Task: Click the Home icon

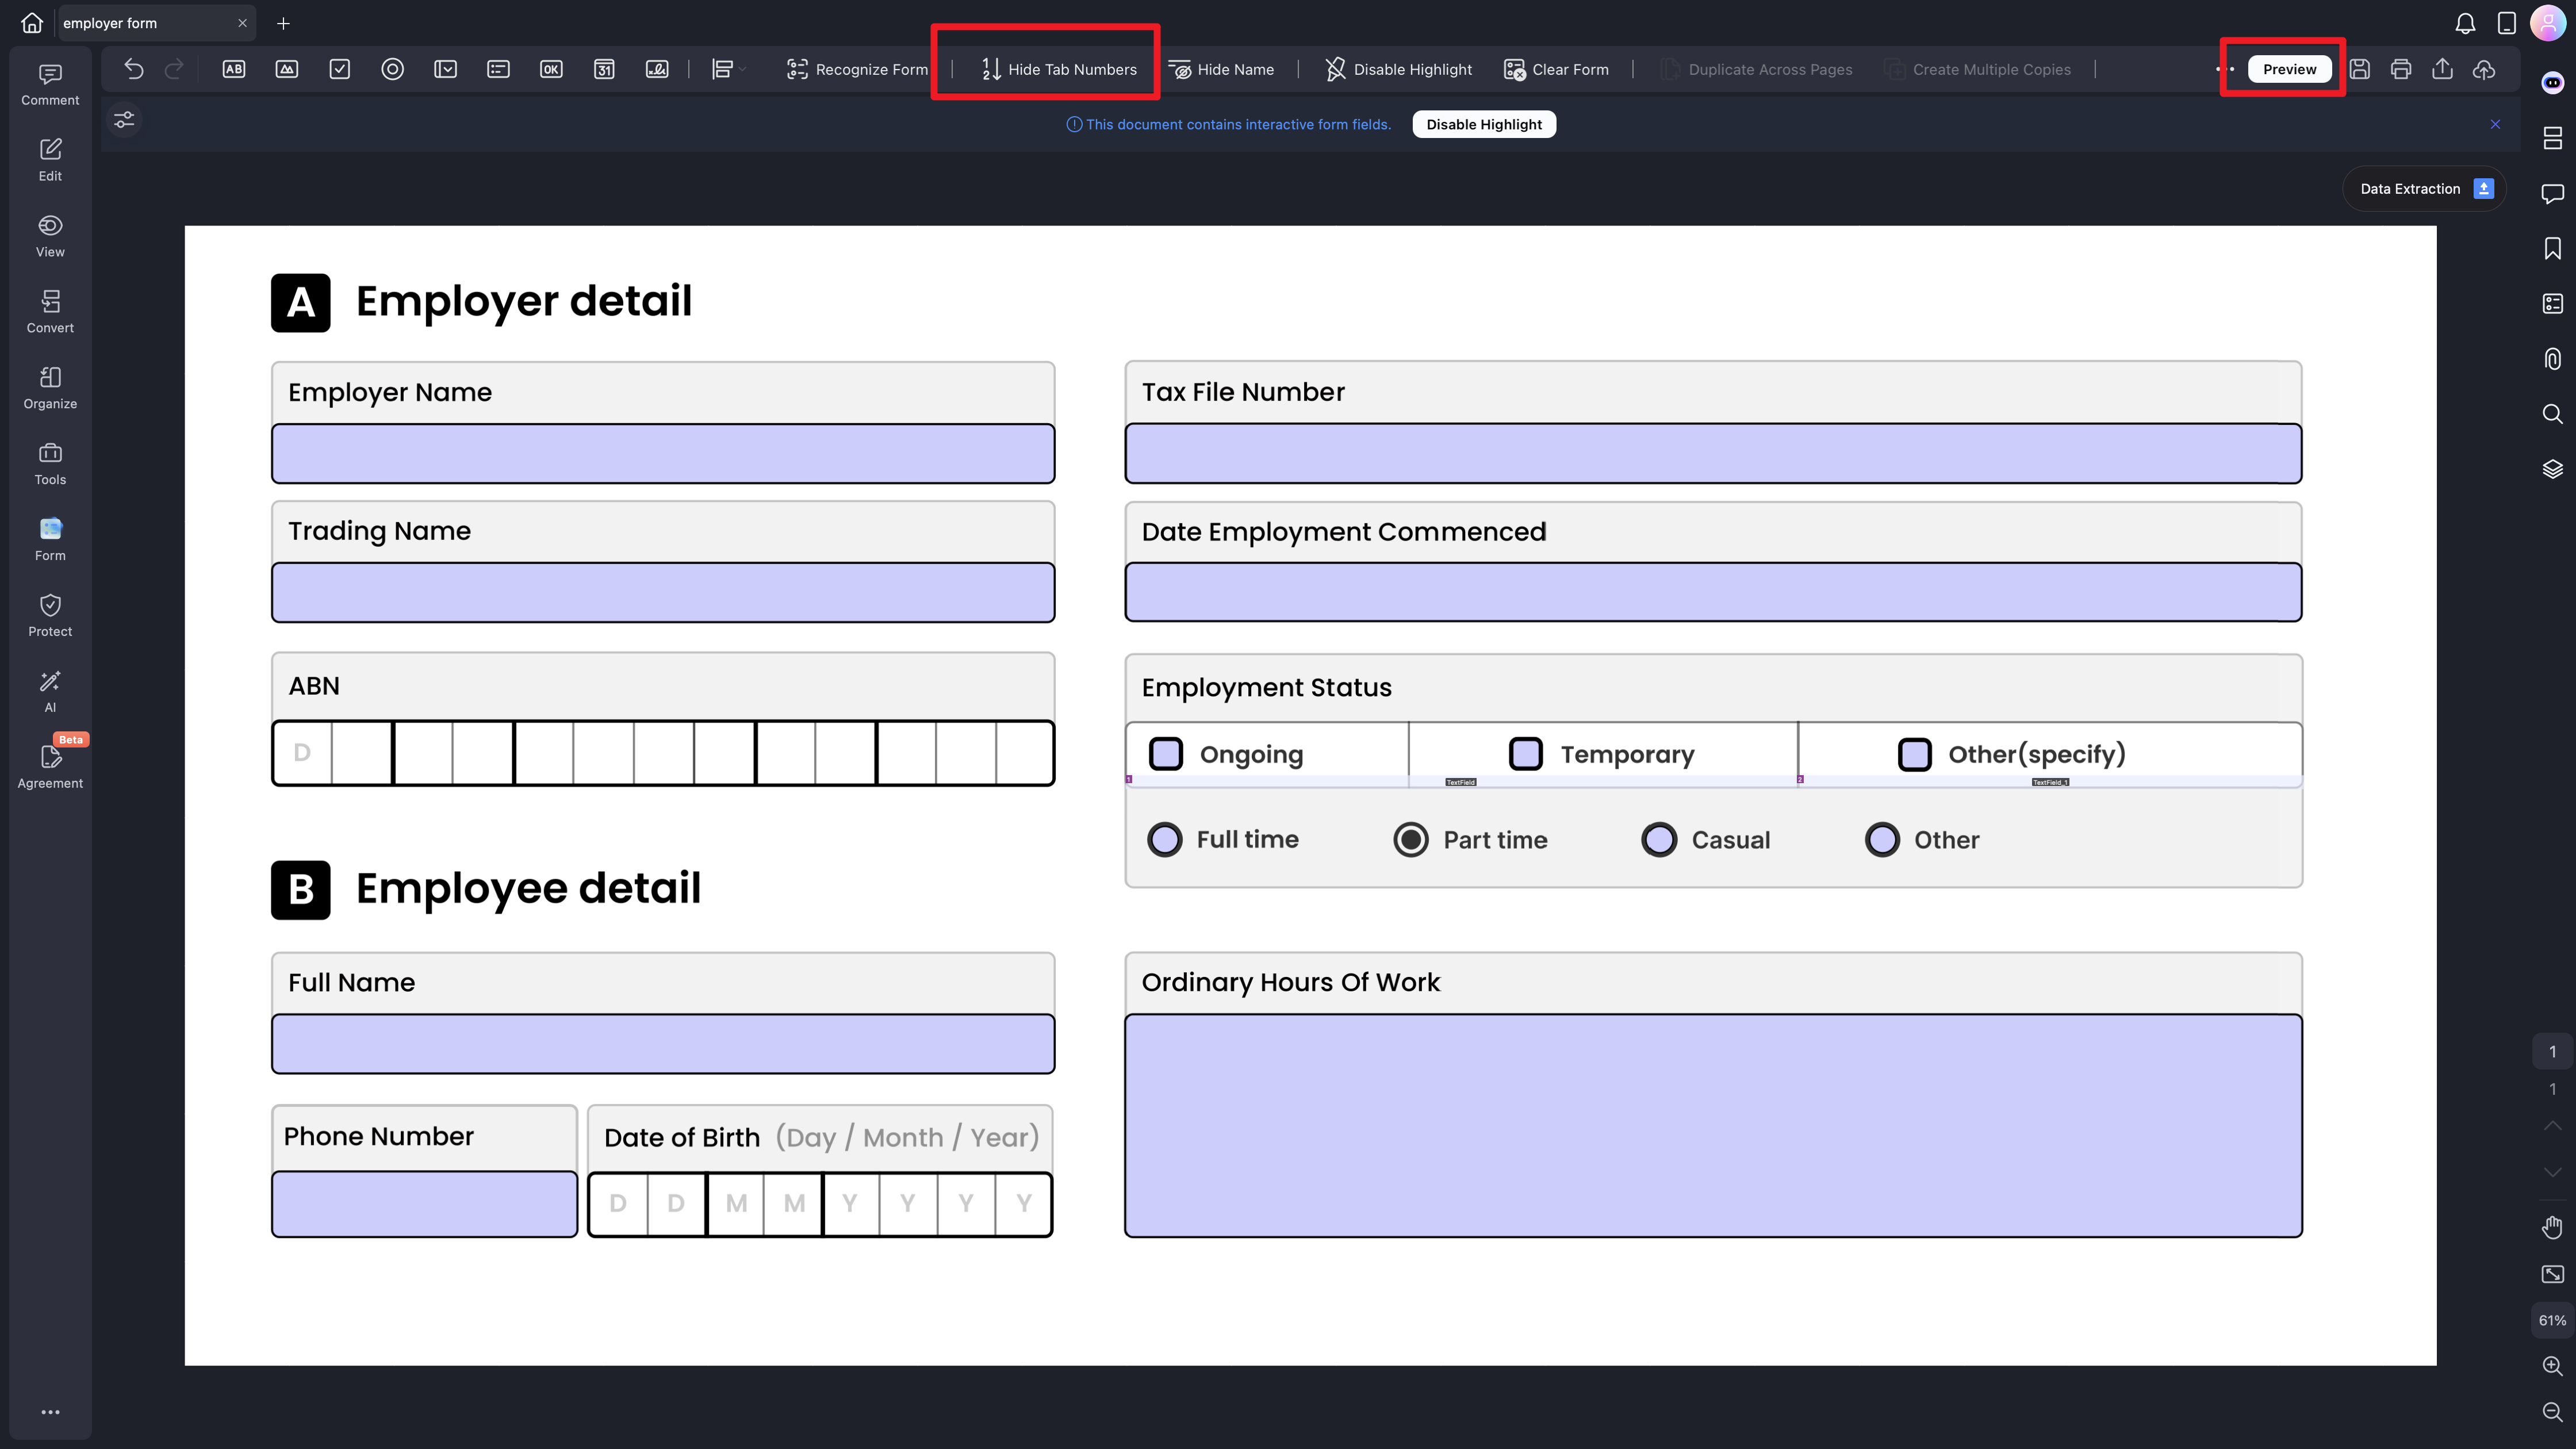Action: pyautogui.click(x=32, y=22)
